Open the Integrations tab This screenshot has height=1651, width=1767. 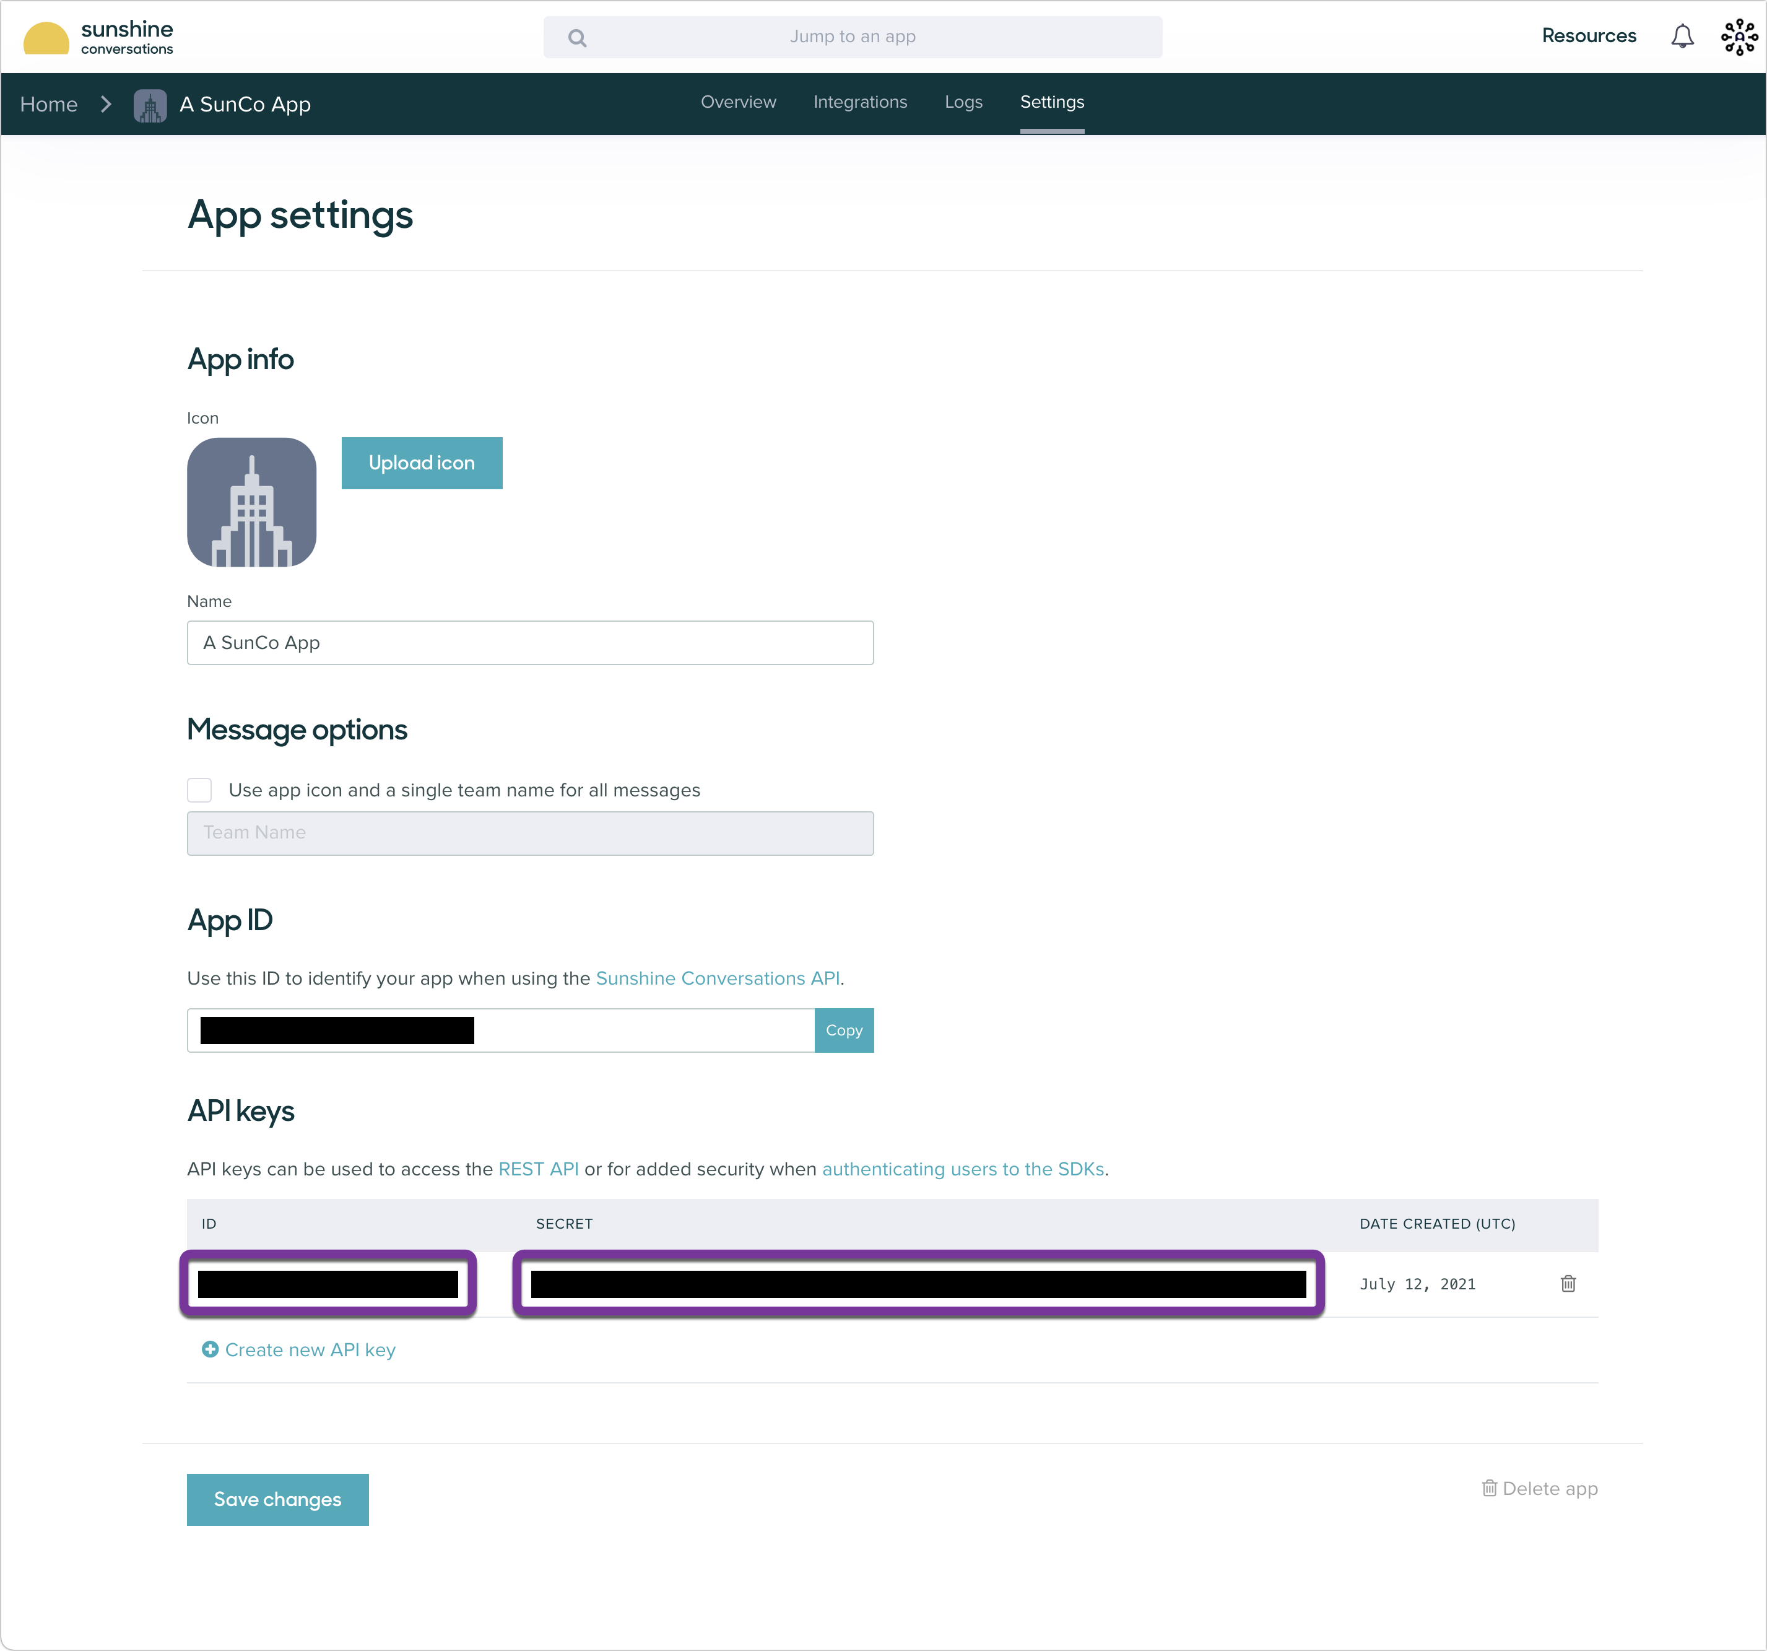tap(859, 102)
